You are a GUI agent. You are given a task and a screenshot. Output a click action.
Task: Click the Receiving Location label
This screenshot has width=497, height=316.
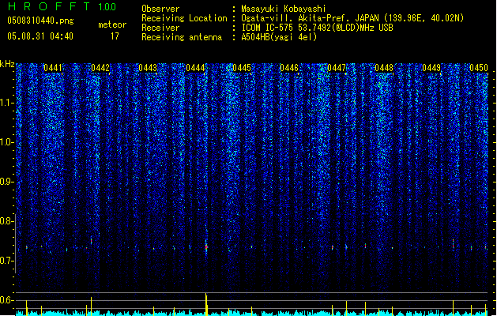(x=184, y=18)
